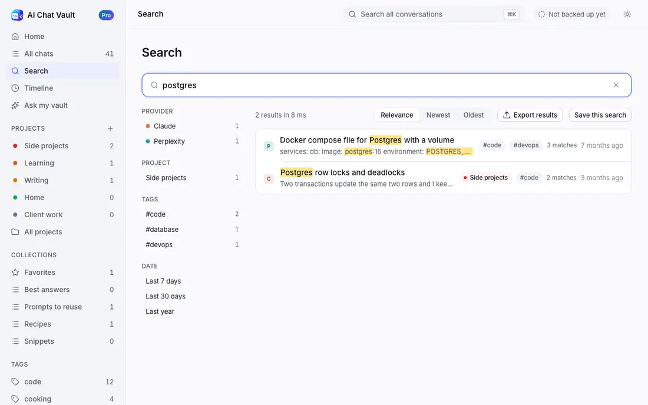The height and width of the screenshot is (405, 648).
Task: Click '2 results in 8 ms' text
Action: [280, 115]
